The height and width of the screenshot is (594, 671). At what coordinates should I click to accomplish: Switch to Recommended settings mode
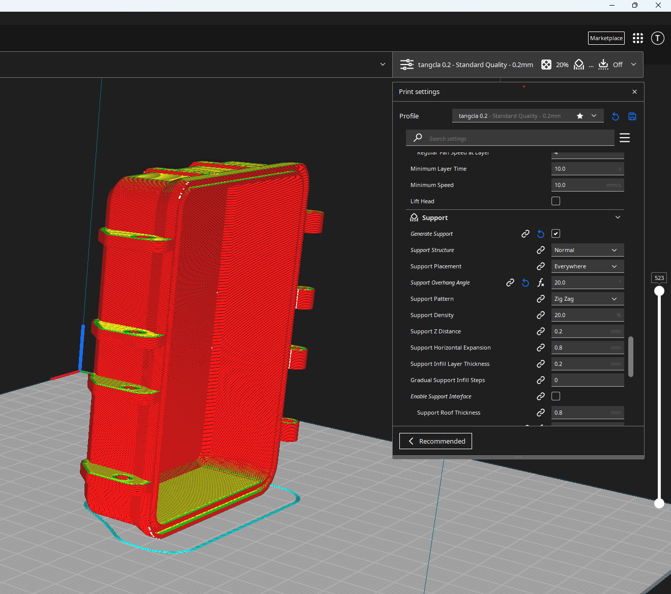click(435, 441)
